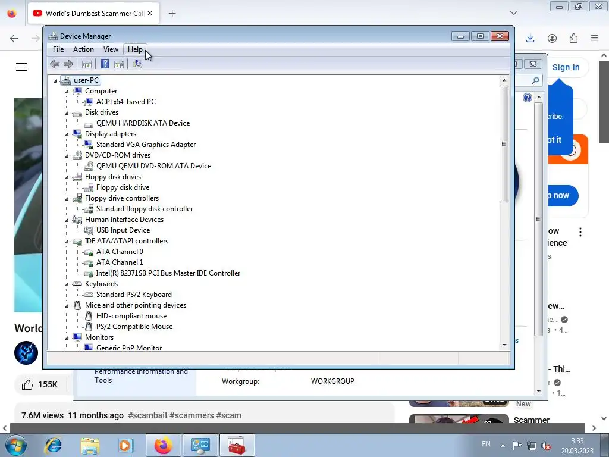This screenshot has width=609, height=457.
Task: Open the YouTube channel avatar
Action: [x=26, y=353]
